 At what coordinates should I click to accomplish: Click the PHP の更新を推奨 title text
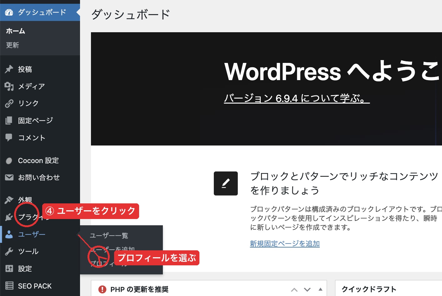(139, 289)
